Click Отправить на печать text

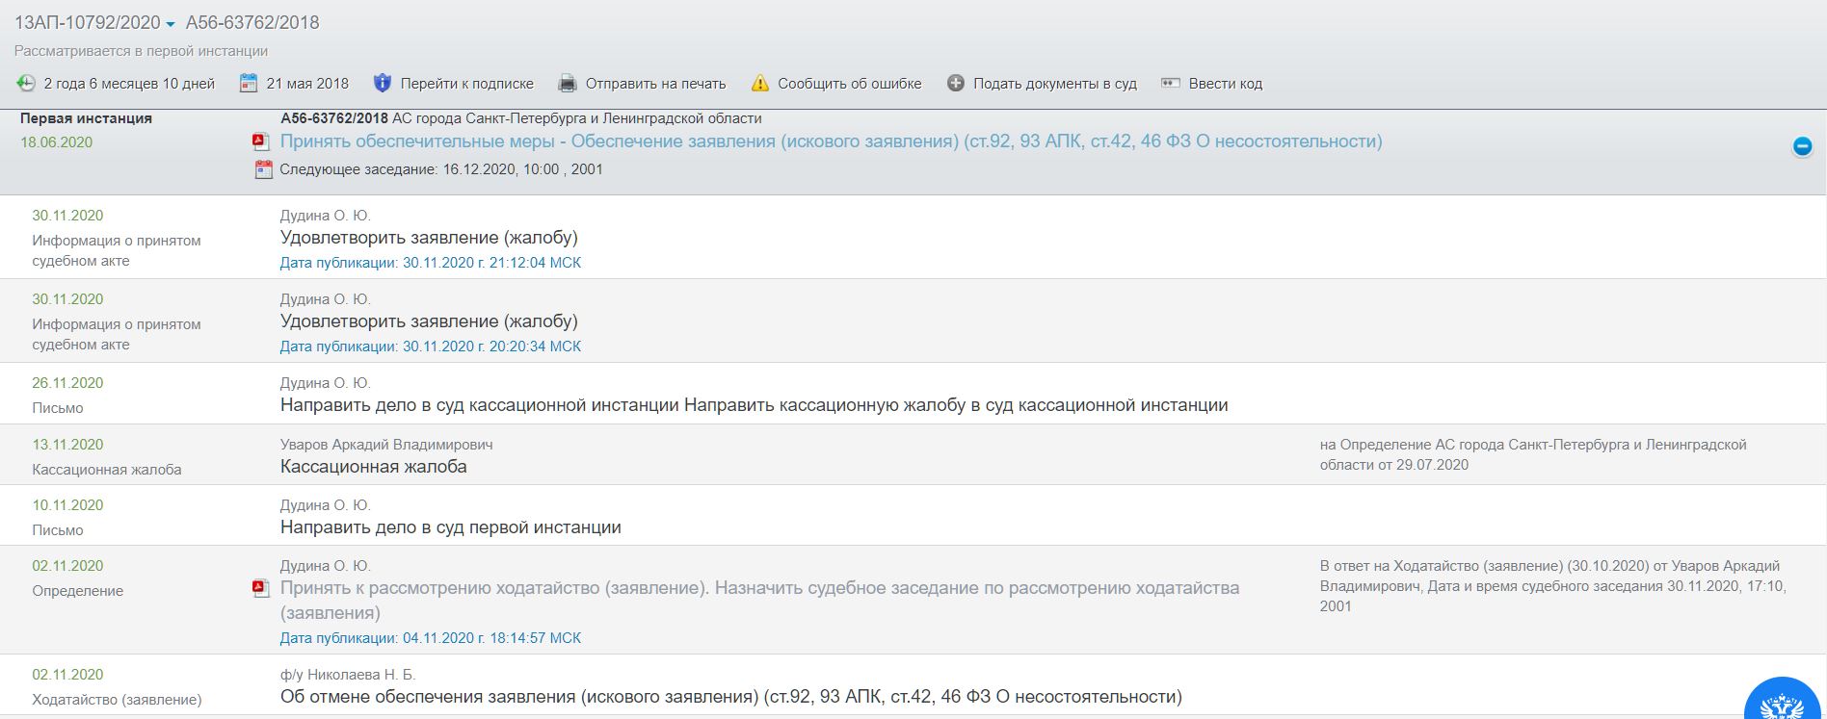tap(655, 84)
